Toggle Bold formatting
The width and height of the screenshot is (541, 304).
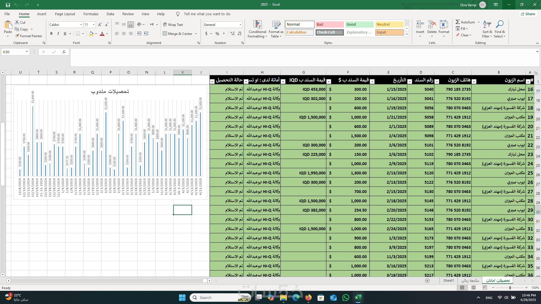coord(51,34)
